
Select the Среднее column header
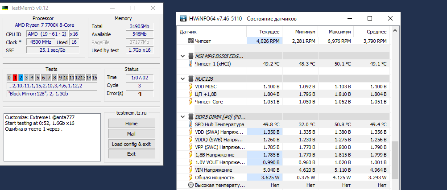click(372, 32)
